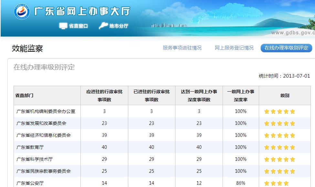Click the Guangdong portal logo emblem

[22, 12]
